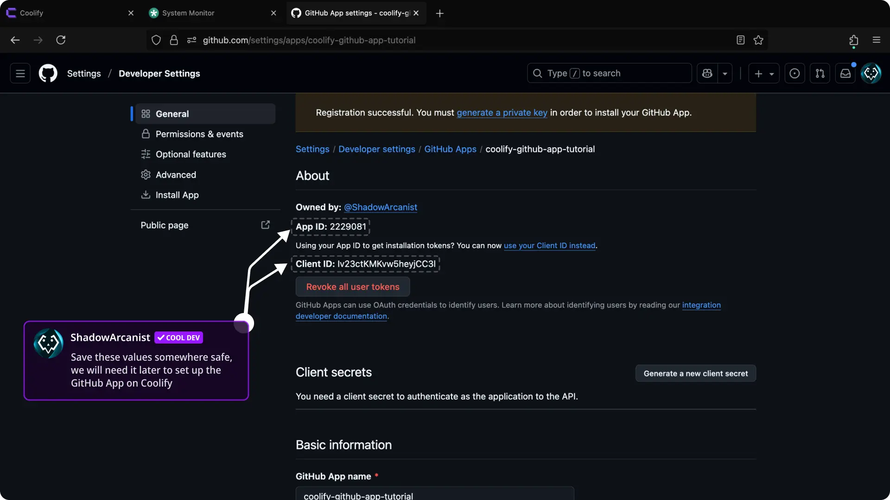This screenshot has width=890, height=500.
Task: Expand the Copilot dropdown arrow
Action: click(x=725, y=73)
